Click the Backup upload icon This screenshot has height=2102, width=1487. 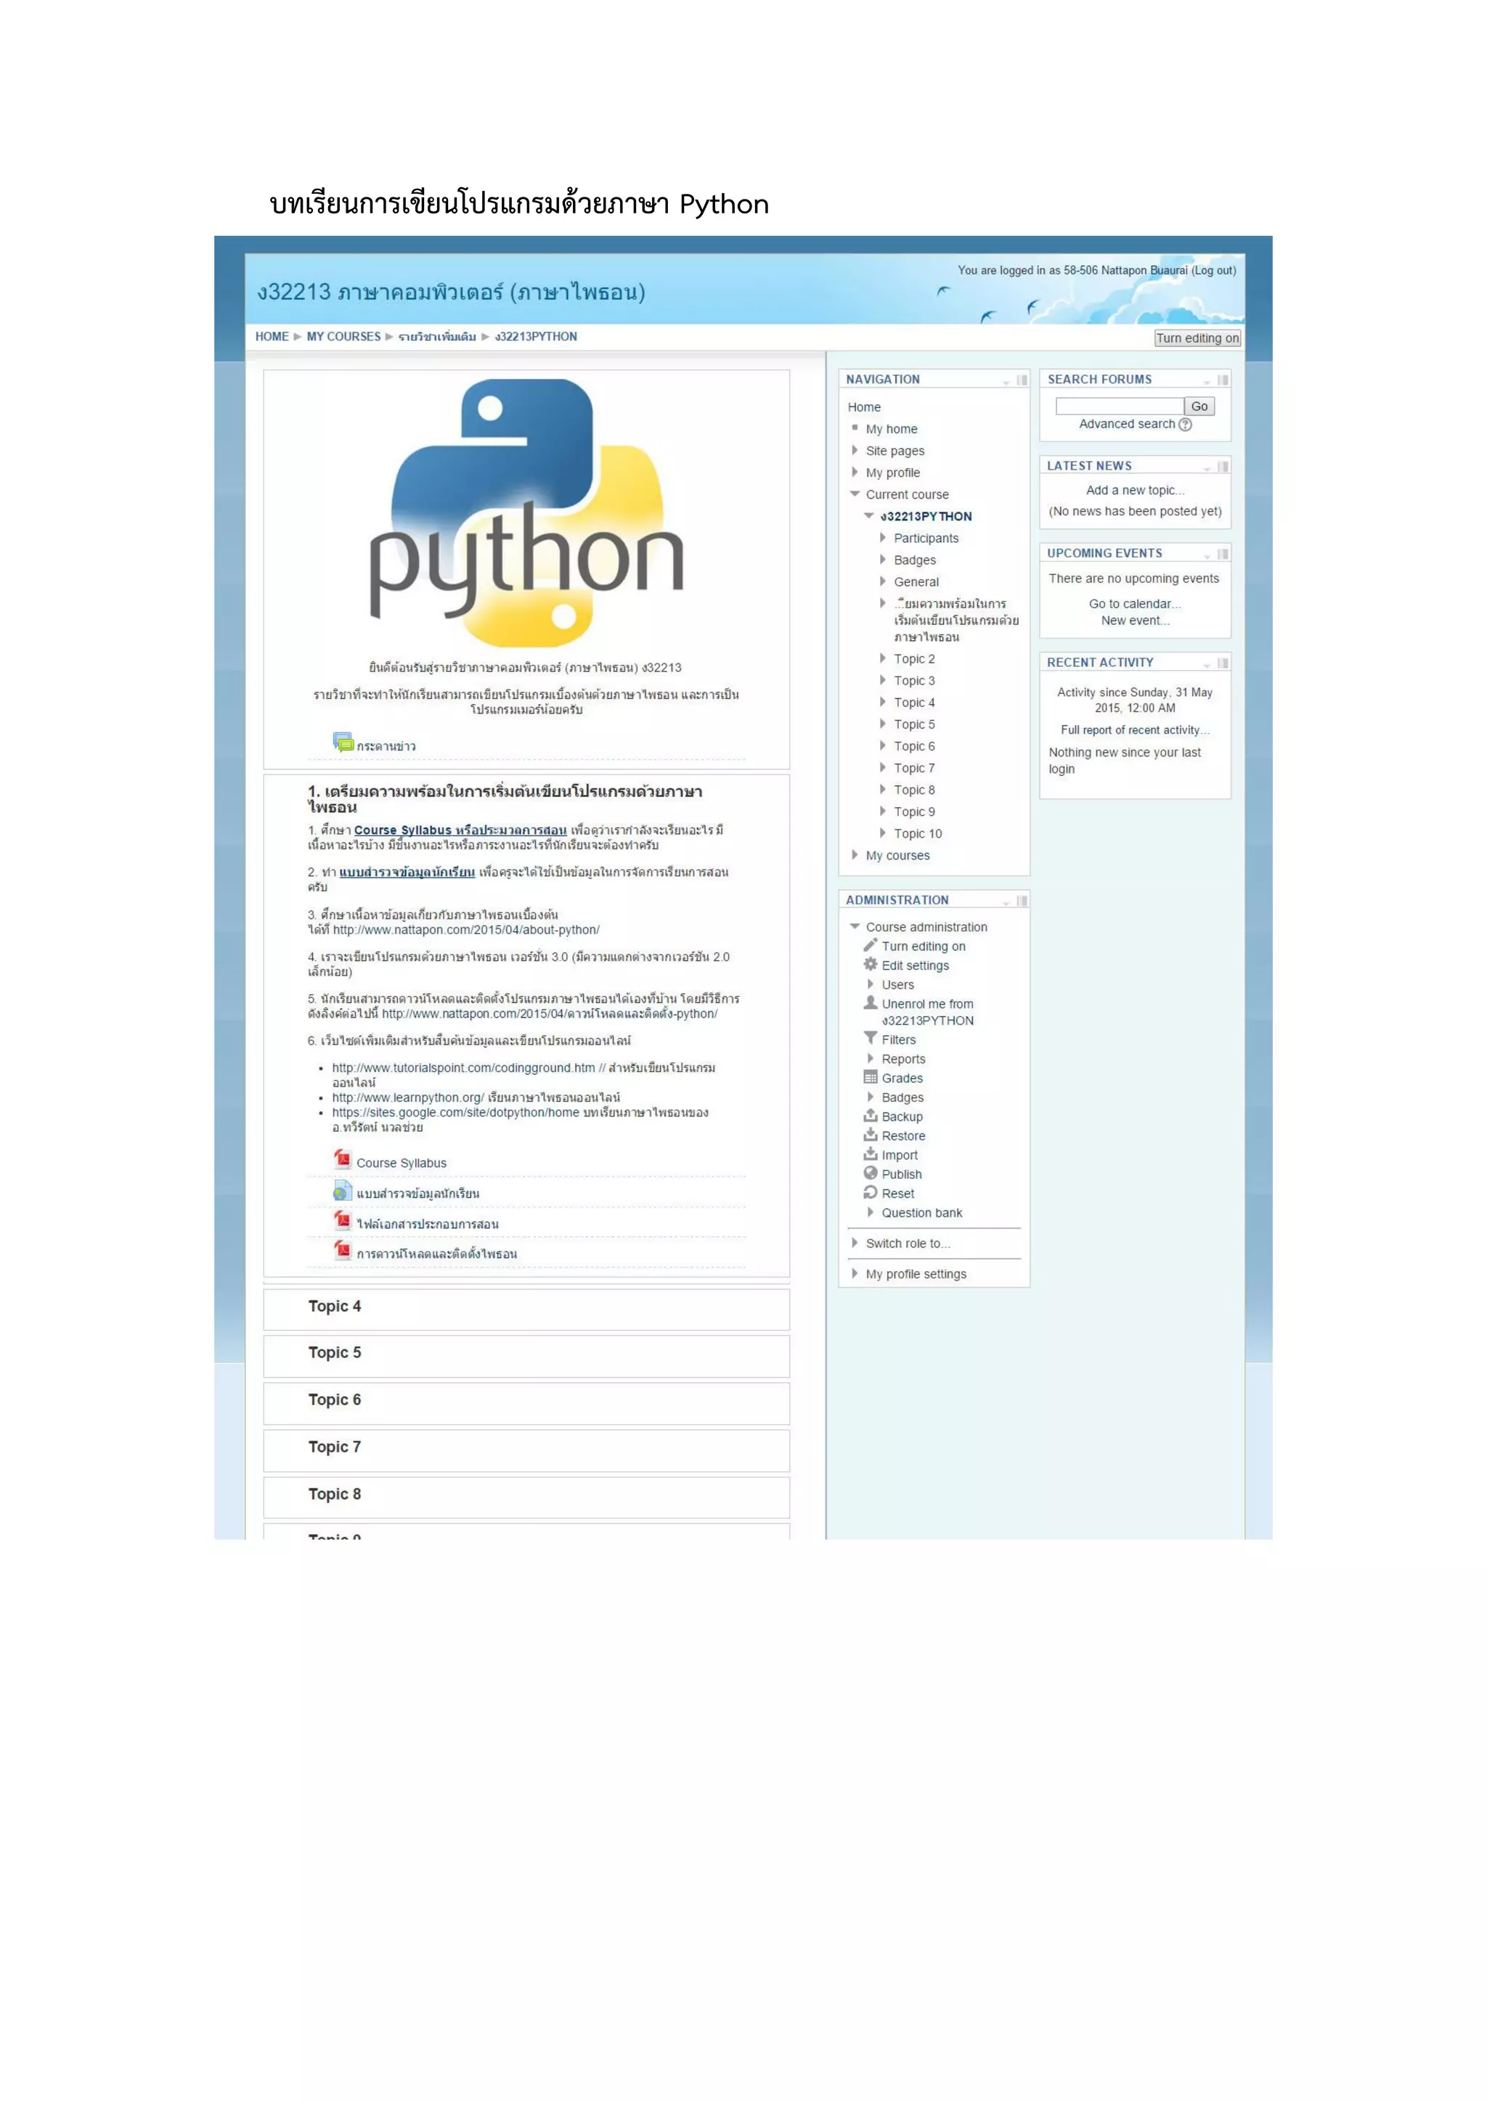point(870,1115)
